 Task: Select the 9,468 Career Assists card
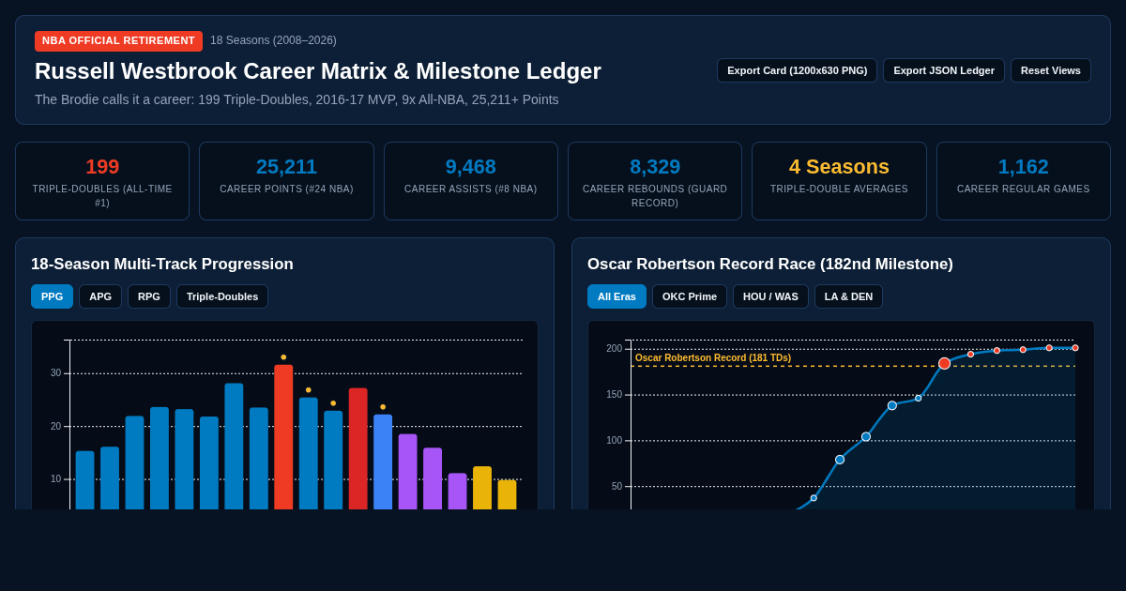pos(471,181)
